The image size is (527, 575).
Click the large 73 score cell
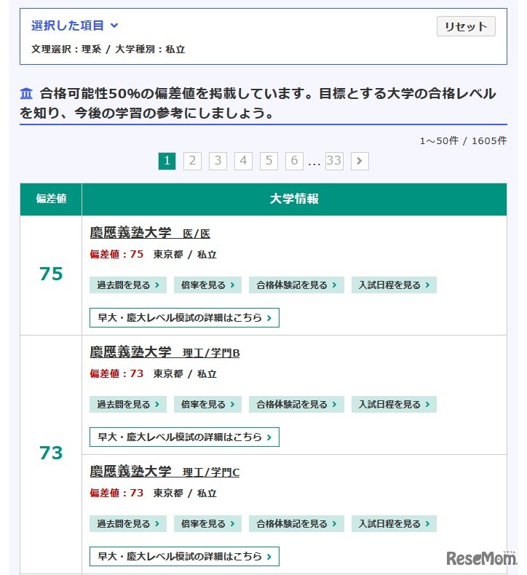point(51,453)
